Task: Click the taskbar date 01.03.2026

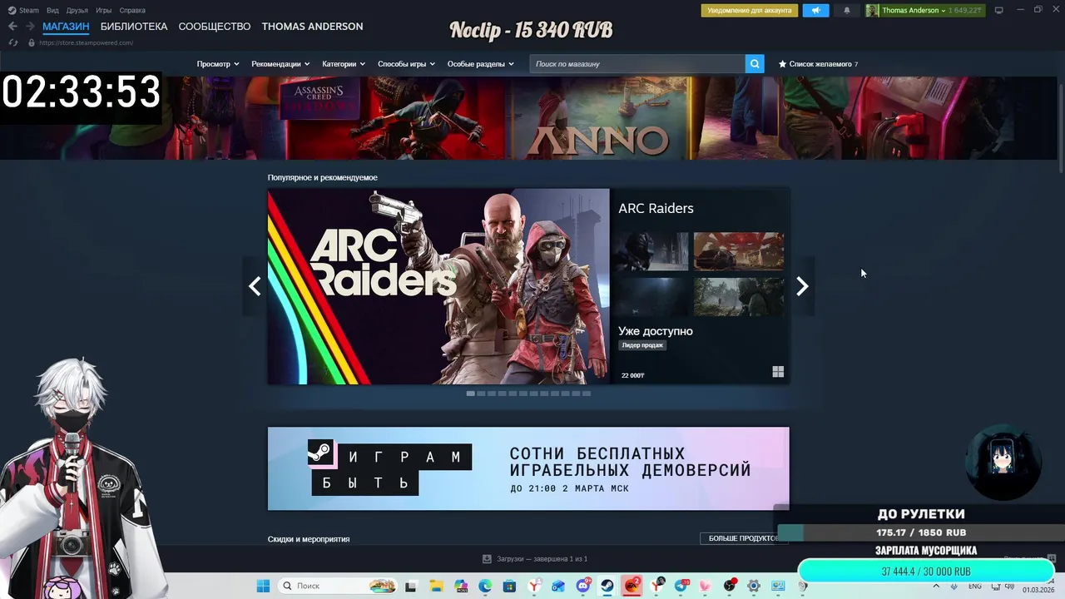Action: (x=1038, y=590)
